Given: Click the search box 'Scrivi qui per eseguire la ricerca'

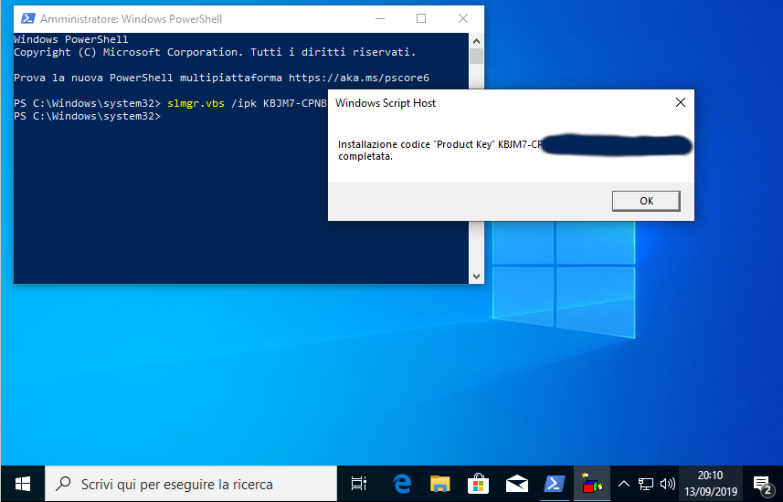Looking at the screenshot, I should (191, 484).
